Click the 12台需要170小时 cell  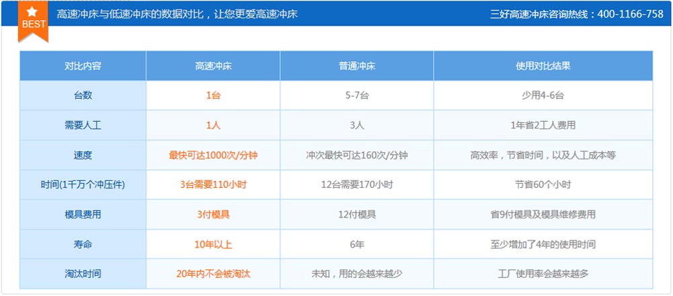(357, 185)
